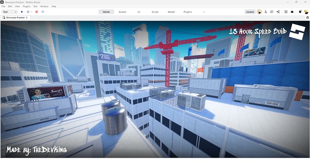This screenshot has width=310, height=164.
Task: Open the Test mode dropdown
Action: (10, 12)
